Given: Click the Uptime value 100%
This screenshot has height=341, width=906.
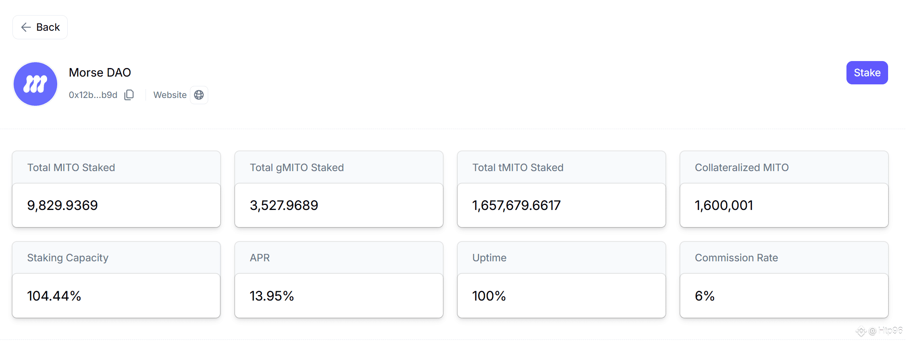Looking at the screenshot, I should 489,296.
